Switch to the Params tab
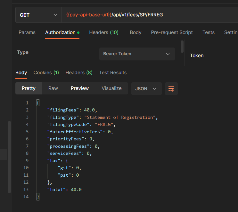Viewport: 238px width, 212px height. pos(27,32)
